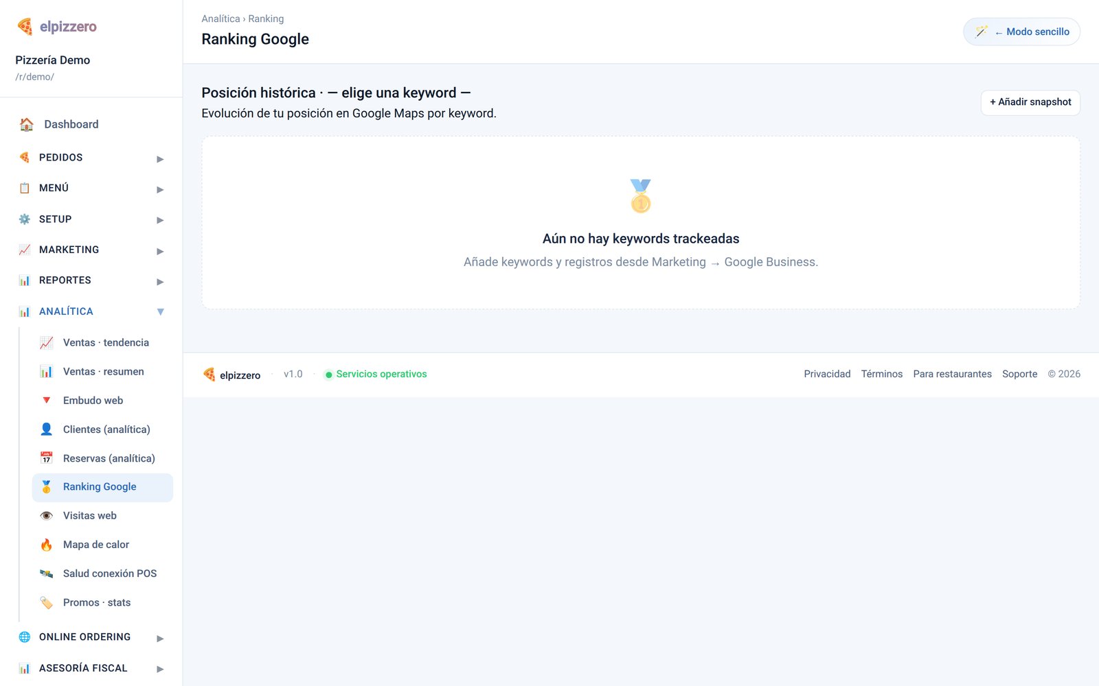Open the Términos footer link
Image resolution: width=1099 pixels, height=686 pixels.
[x=882, y=374]
